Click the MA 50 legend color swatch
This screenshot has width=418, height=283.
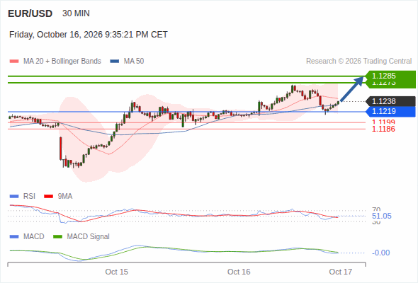(x=115, y=62)
